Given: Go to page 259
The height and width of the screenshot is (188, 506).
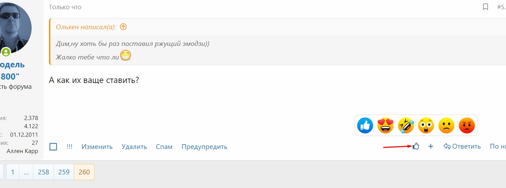Looking at the screenshot, I should tap(64, 172).
